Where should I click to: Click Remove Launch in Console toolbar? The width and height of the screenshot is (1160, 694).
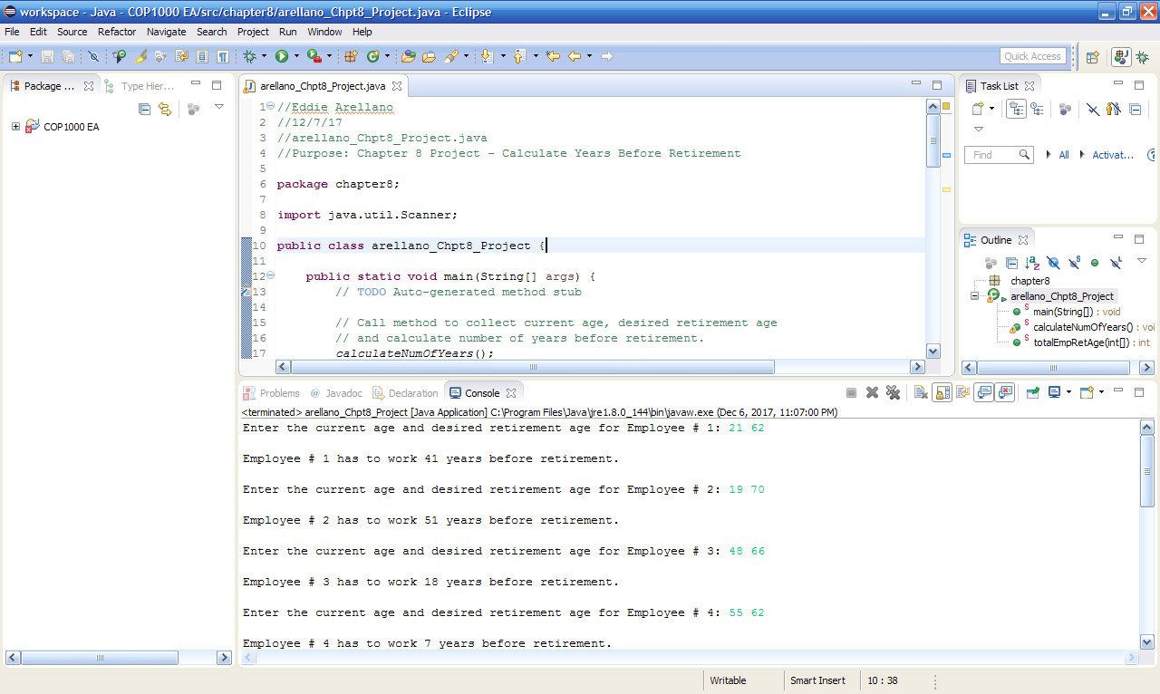[x=872, y=392]
